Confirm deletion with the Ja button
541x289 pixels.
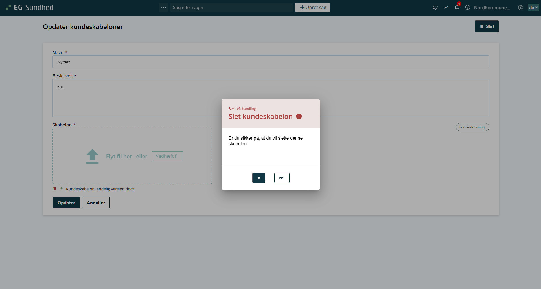259,178
